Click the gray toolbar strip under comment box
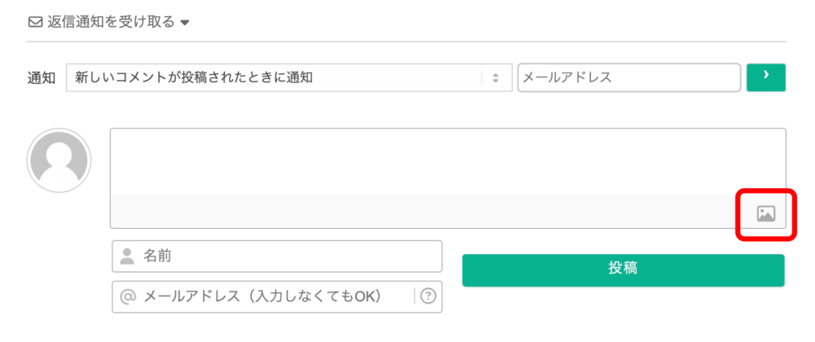Viewport: 815px width, 342px height. [448, 212]
